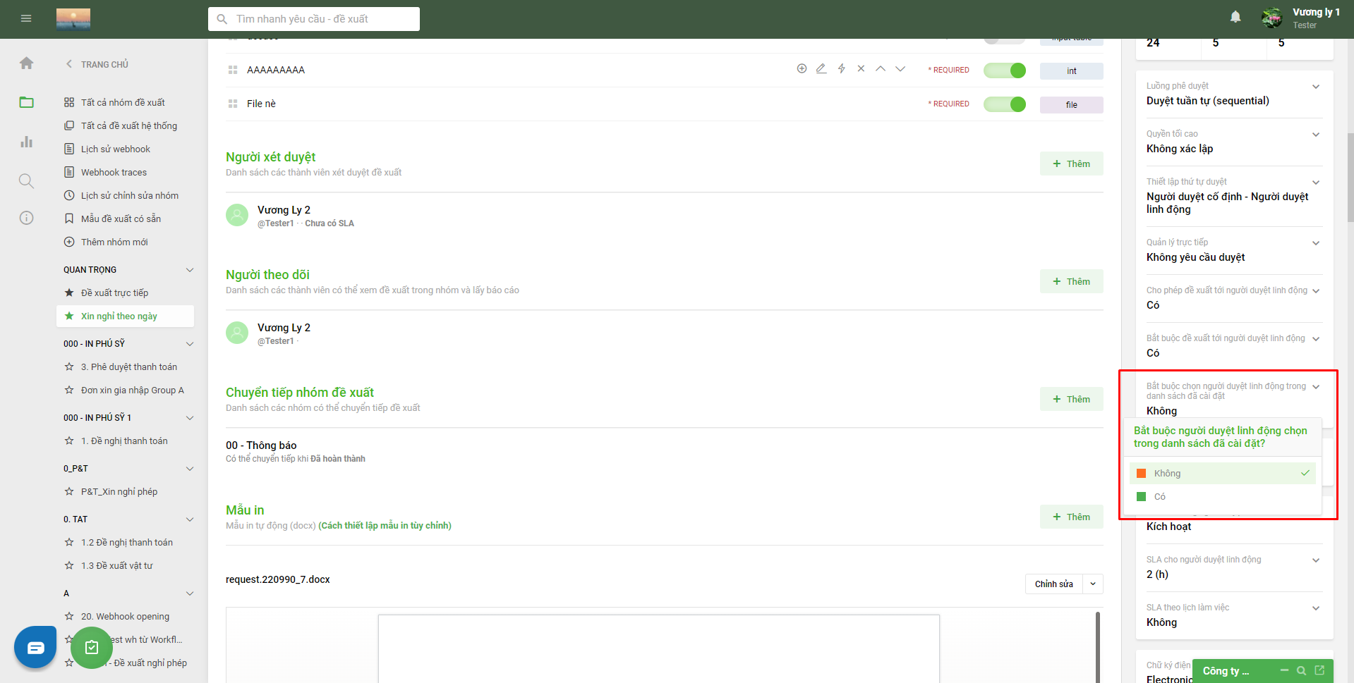Move the AAAAAAAAA field down

click(900, 68)
